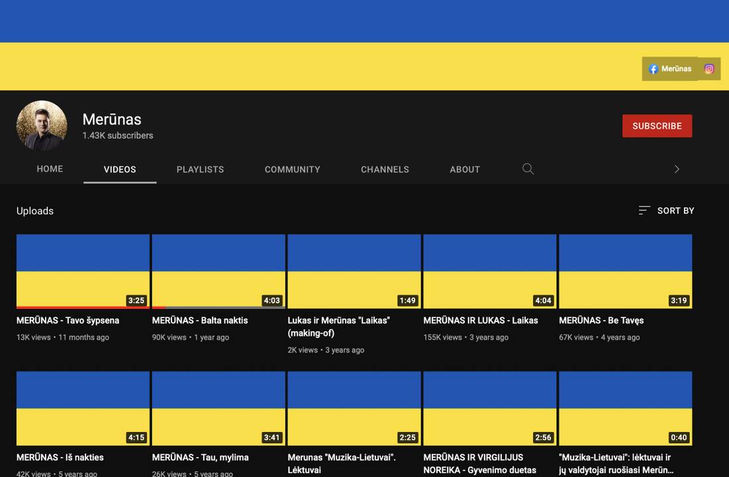The width and height of the screenshot is (729, 477).
Task: Show more tabs with right chevron arrow
Action: point(677,169)
